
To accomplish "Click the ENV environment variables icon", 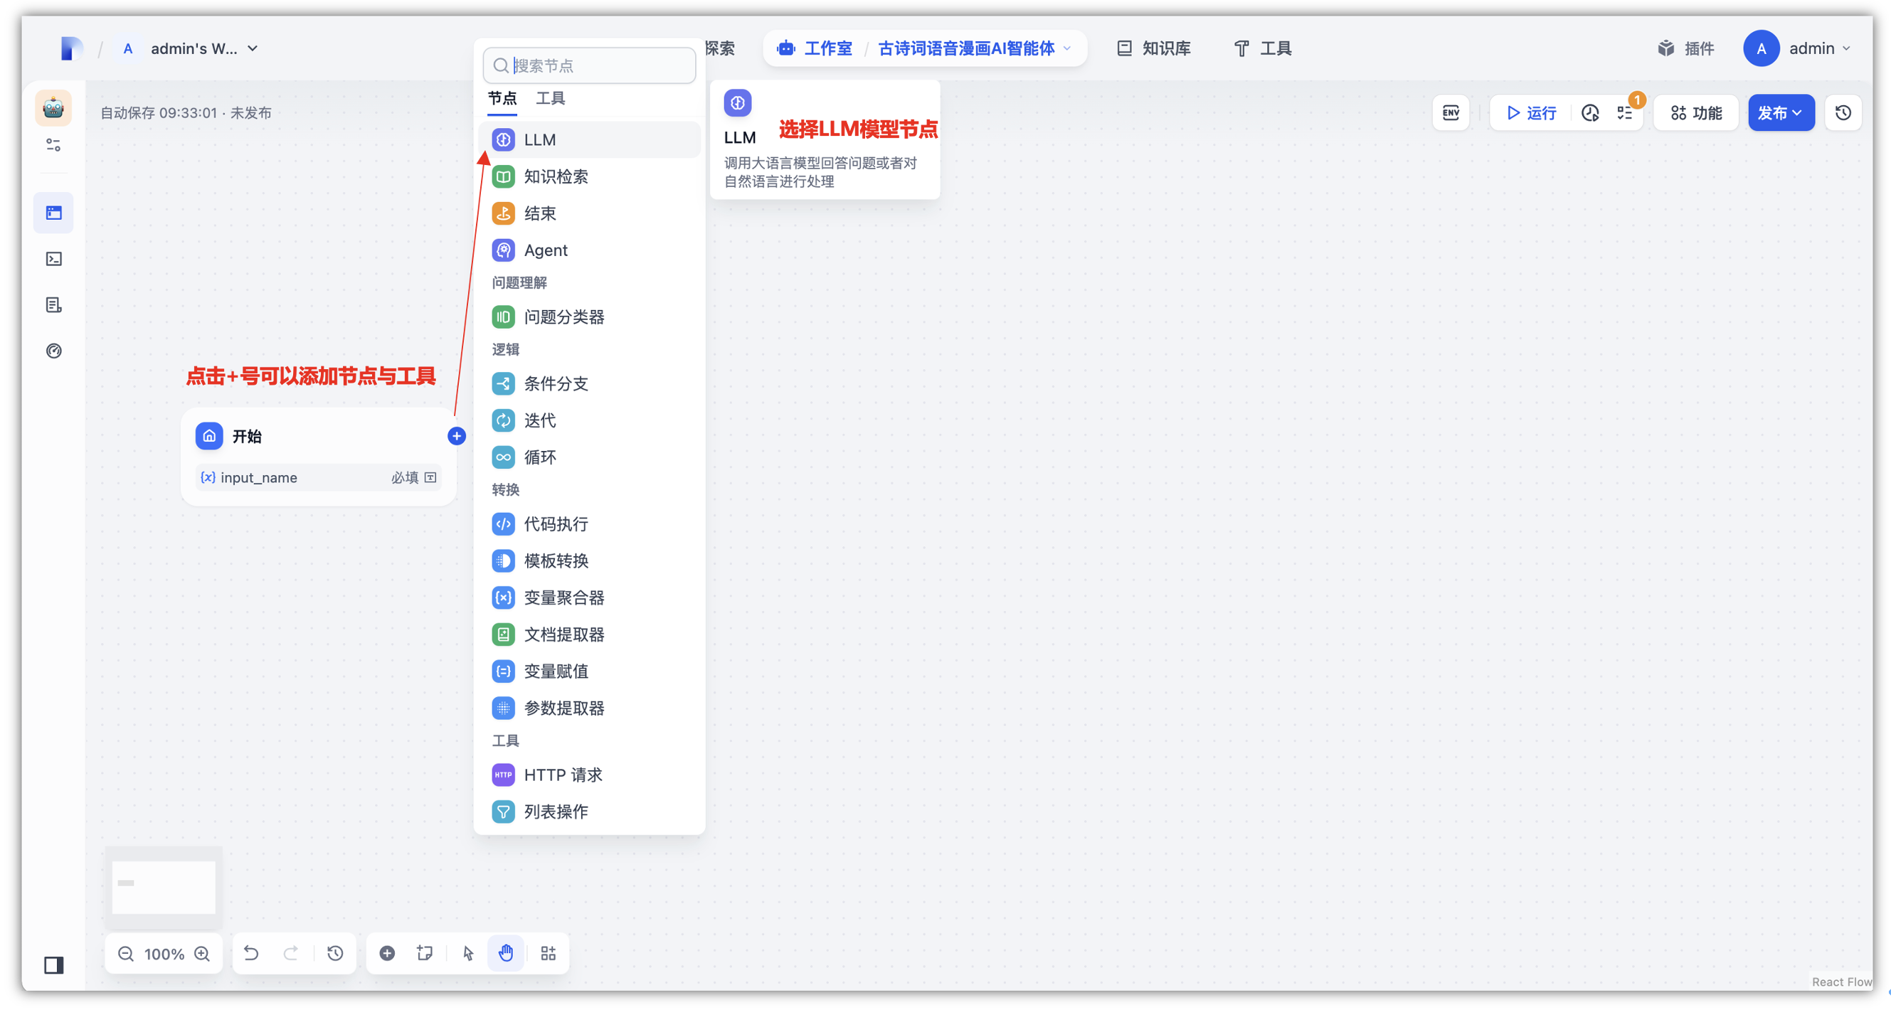I will tap(1451, 112).
